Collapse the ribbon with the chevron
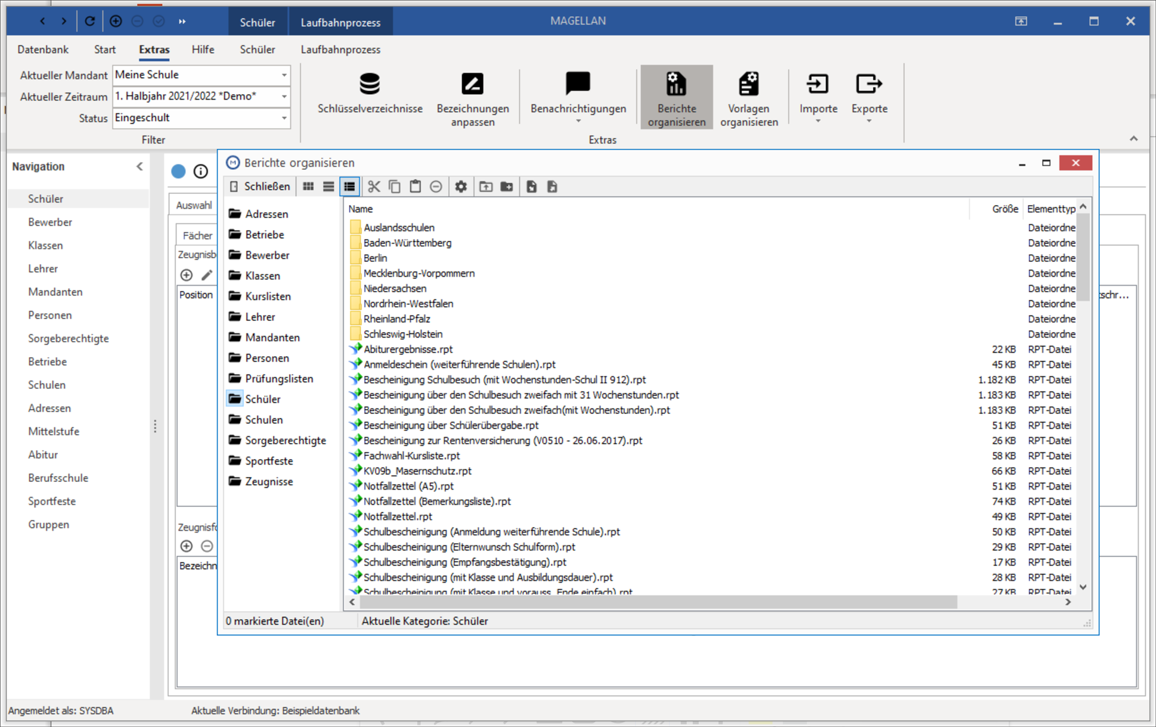Image resolution: width=1156 pixels, height=727 pixels. (x=1133, y=138)
